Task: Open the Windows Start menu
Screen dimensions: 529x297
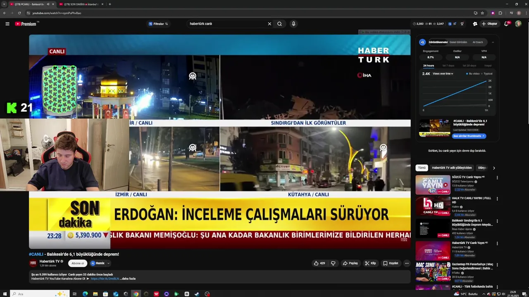Action: point(4,294)
